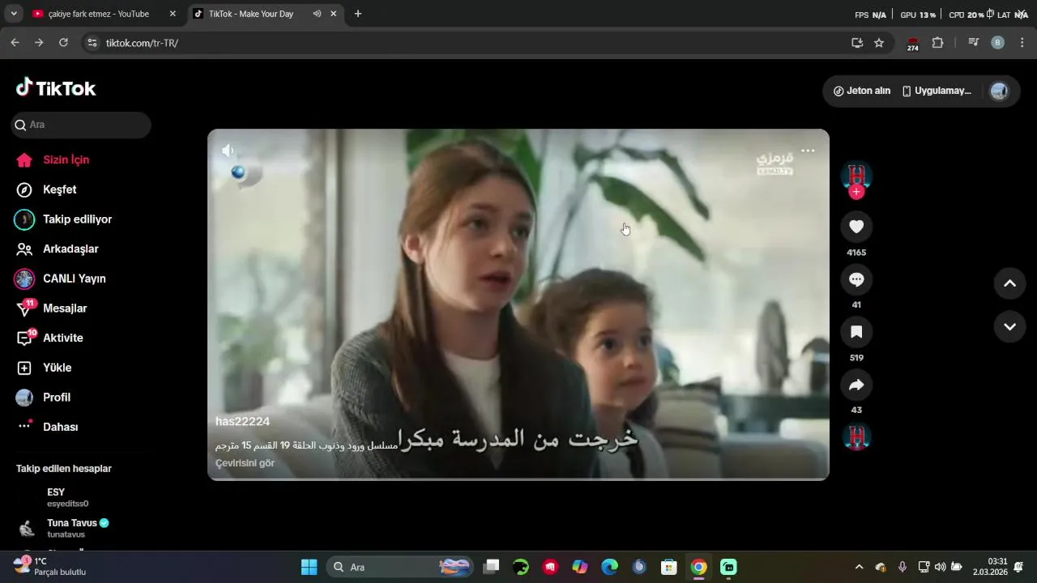
Task: Show hidden system tray icons
Action: click(859, 567)
